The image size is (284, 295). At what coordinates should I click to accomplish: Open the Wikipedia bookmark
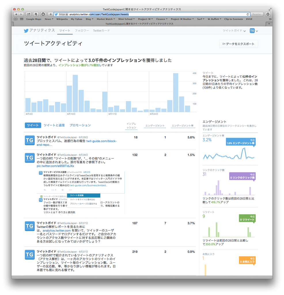click(x=62, y=19)
